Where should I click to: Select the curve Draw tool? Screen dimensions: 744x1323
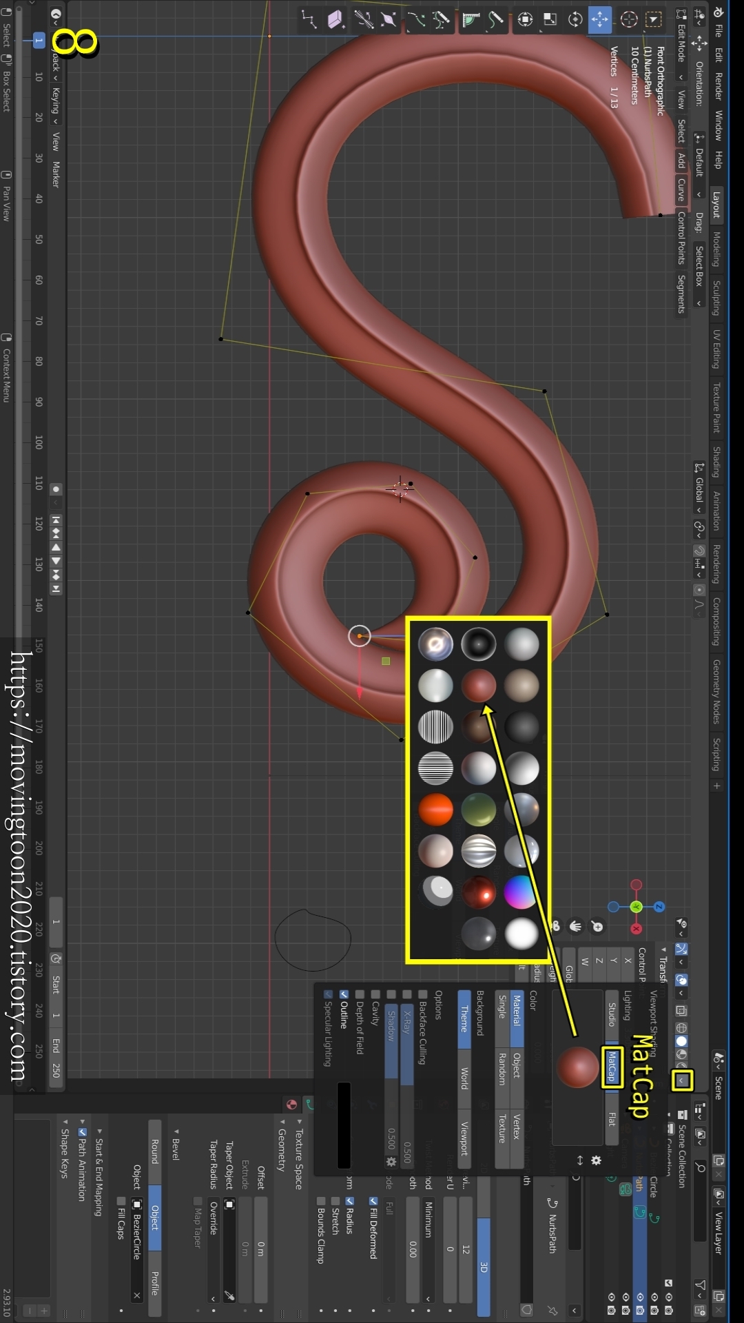click(x=441, y=19)
